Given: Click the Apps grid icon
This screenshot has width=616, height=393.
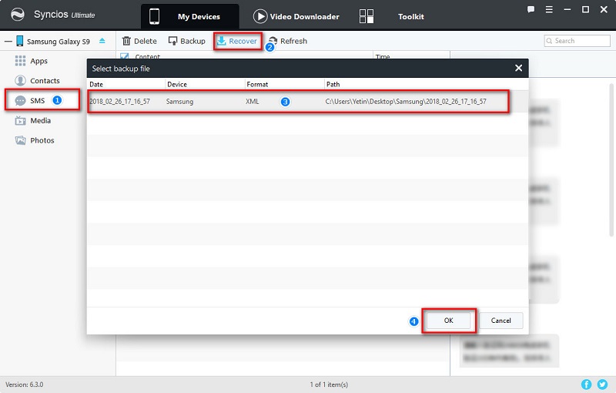Looking at the screenshot, I should coord(20,61).
